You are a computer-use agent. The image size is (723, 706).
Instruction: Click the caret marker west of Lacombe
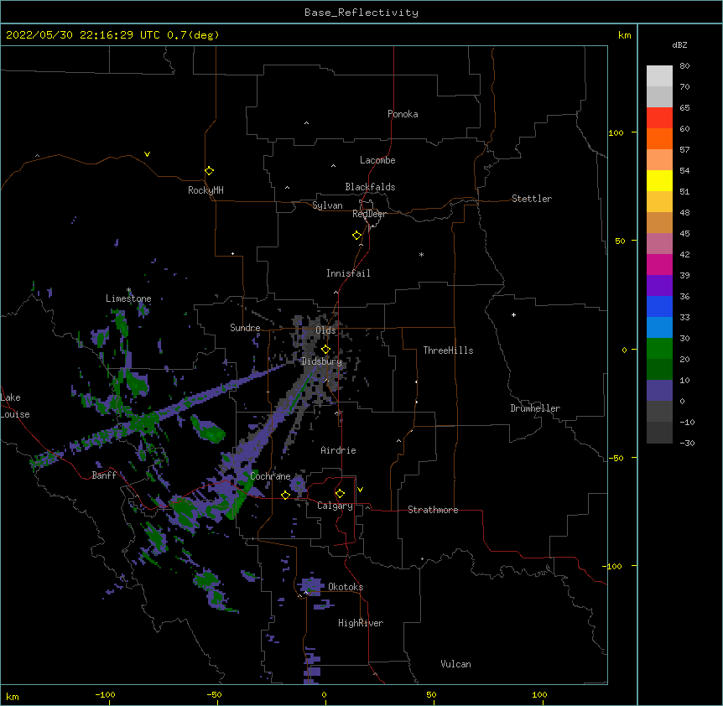click(x=333, y=165)
